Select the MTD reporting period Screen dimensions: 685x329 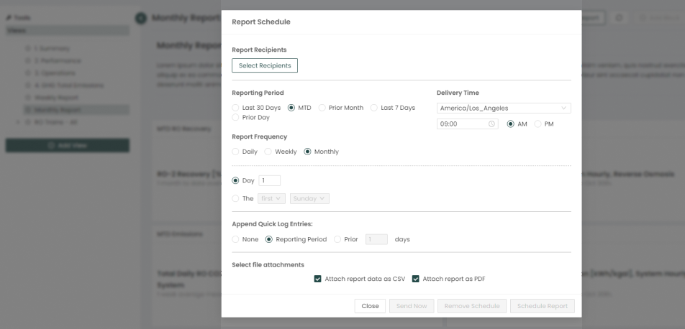(x=291, y=108)
